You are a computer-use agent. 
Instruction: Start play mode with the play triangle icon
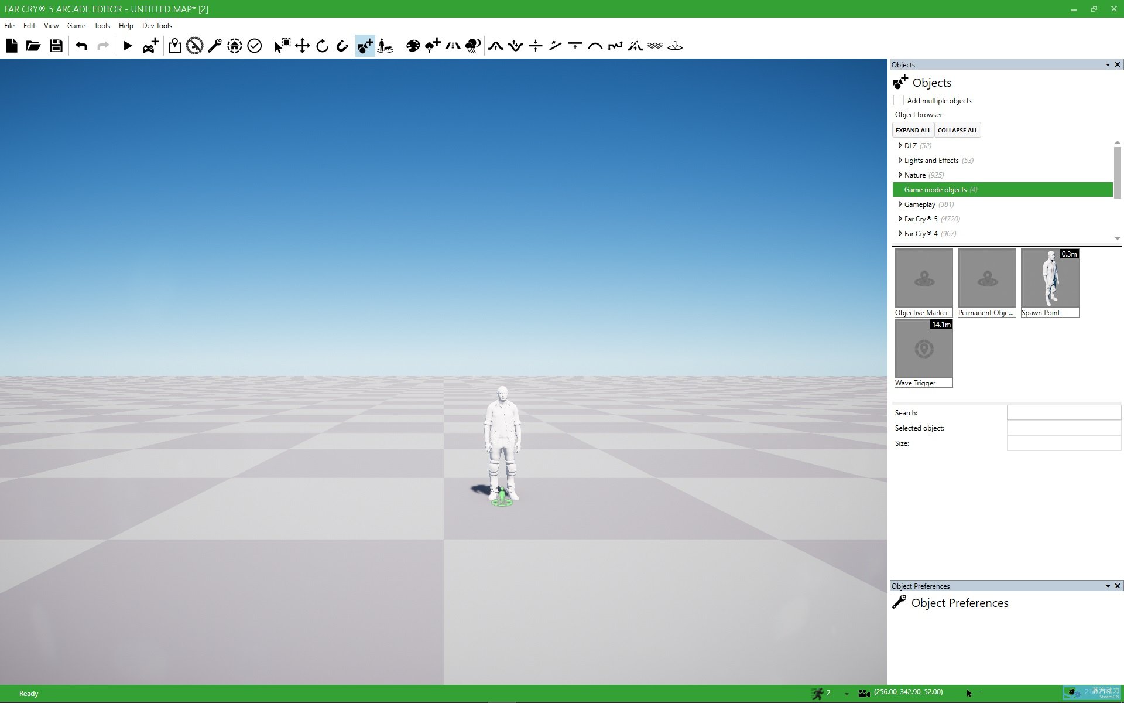[x=128, y=46]
